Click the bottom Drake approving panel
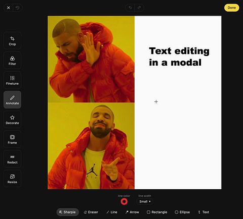This screenshot has width=243, height=219. coord(91,146)
